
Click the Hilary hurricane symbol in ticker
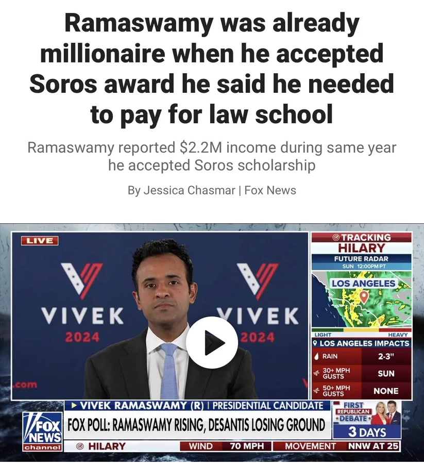pos(78,446)
